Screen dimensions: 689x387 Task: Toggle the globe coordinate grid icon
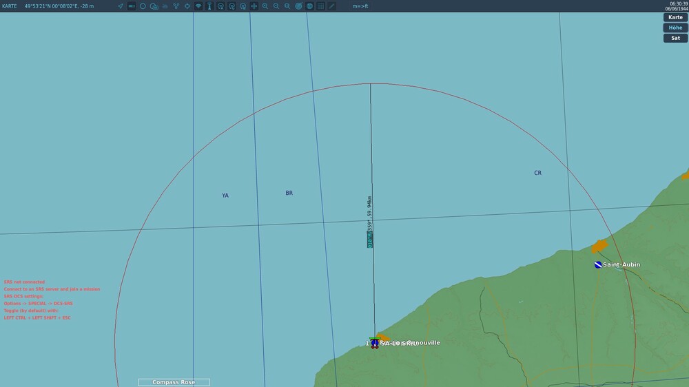[x=310, y=6]
